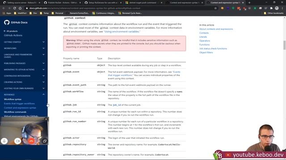Switch to the Setting source server tab

21,3
